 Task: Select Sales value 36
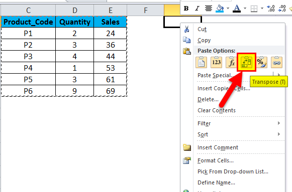pos(111,45)
